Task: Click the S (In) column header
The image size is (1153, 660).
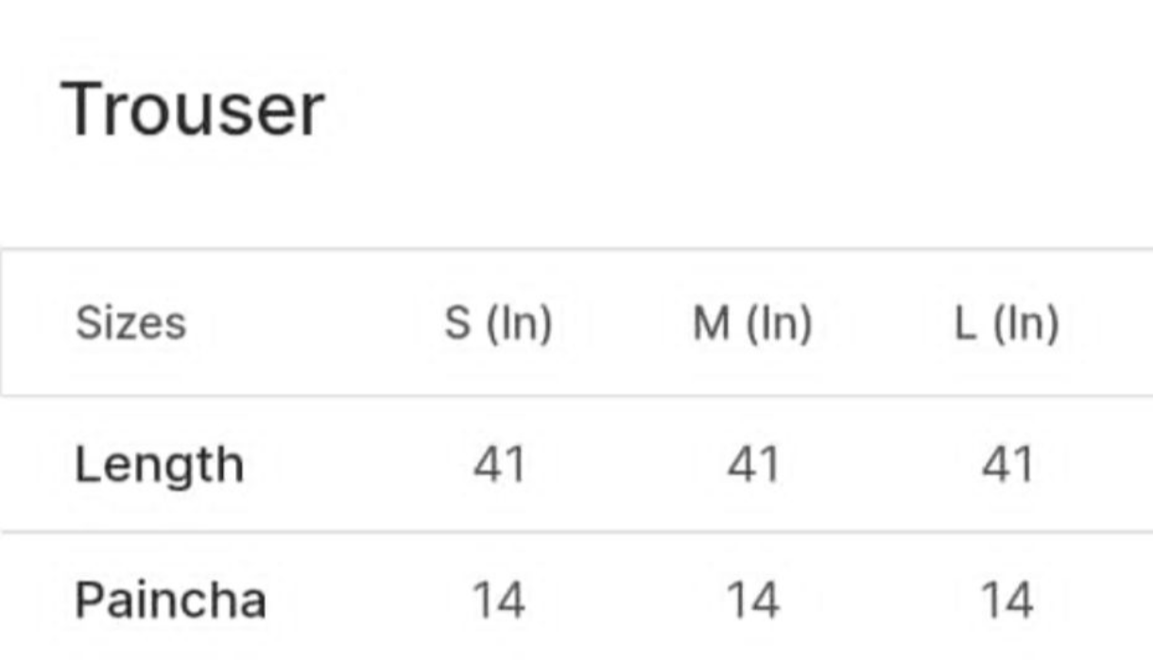Action: (498, 324)
